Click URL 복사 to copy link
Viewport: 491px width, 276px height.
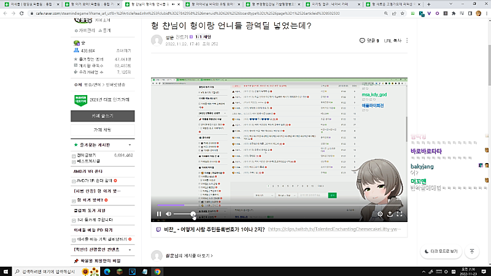click(392, 40)
